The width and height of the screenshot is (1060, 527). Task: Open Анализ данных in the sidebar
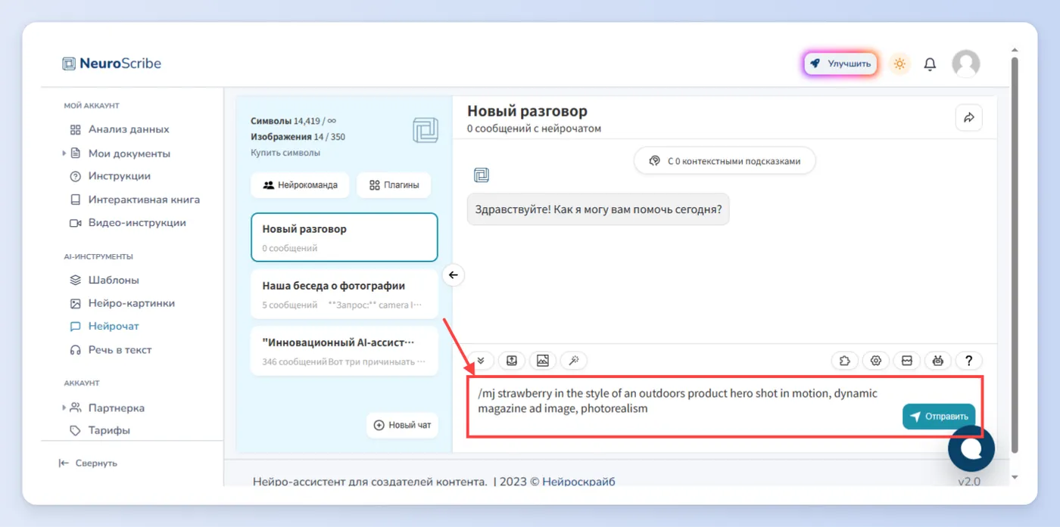click(120, 129)
